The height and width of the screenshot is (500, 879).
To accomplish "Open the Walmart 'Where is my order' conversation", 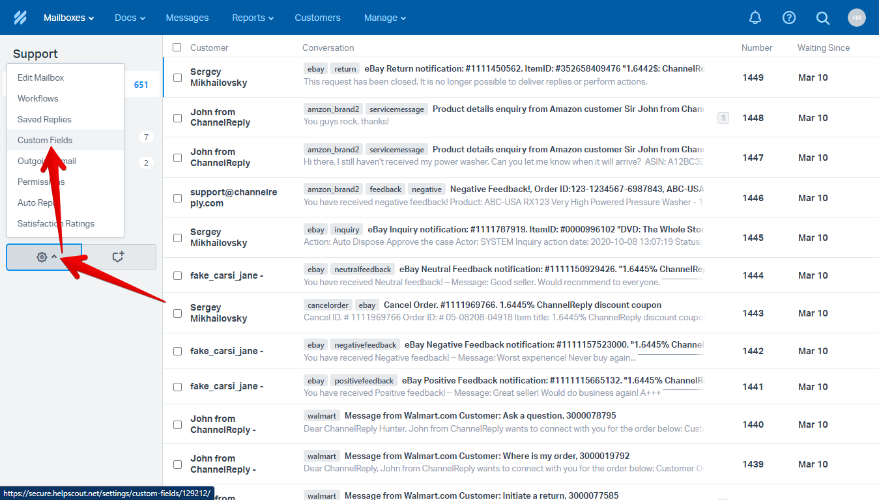I will pyautogui.click(x=487, y=456).
